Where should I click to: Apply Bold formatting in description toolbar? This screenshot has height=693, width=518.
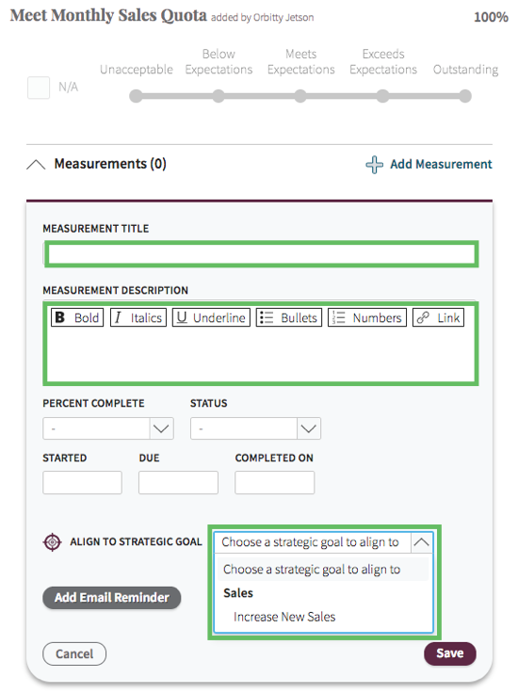pyautogui.click(x=77, y=317)
